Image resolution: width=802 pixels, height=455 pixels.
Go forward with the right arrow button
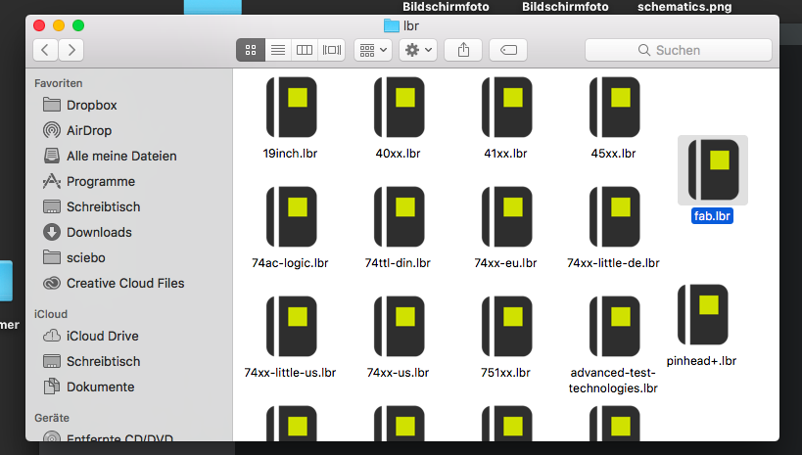click(x=71, y=50)
